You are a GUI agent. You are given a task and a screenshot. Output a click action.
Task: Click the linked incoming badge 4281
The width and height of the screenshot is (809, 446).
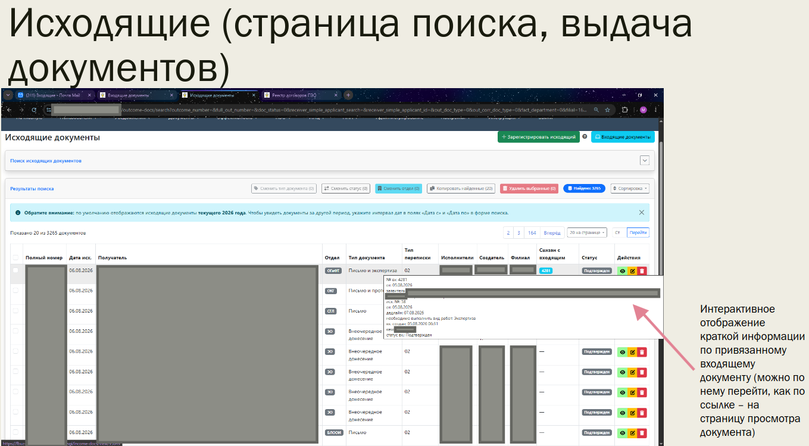(545, 271)
